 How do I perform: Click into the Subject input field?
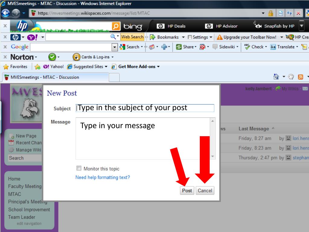click(x=145, y=108)
